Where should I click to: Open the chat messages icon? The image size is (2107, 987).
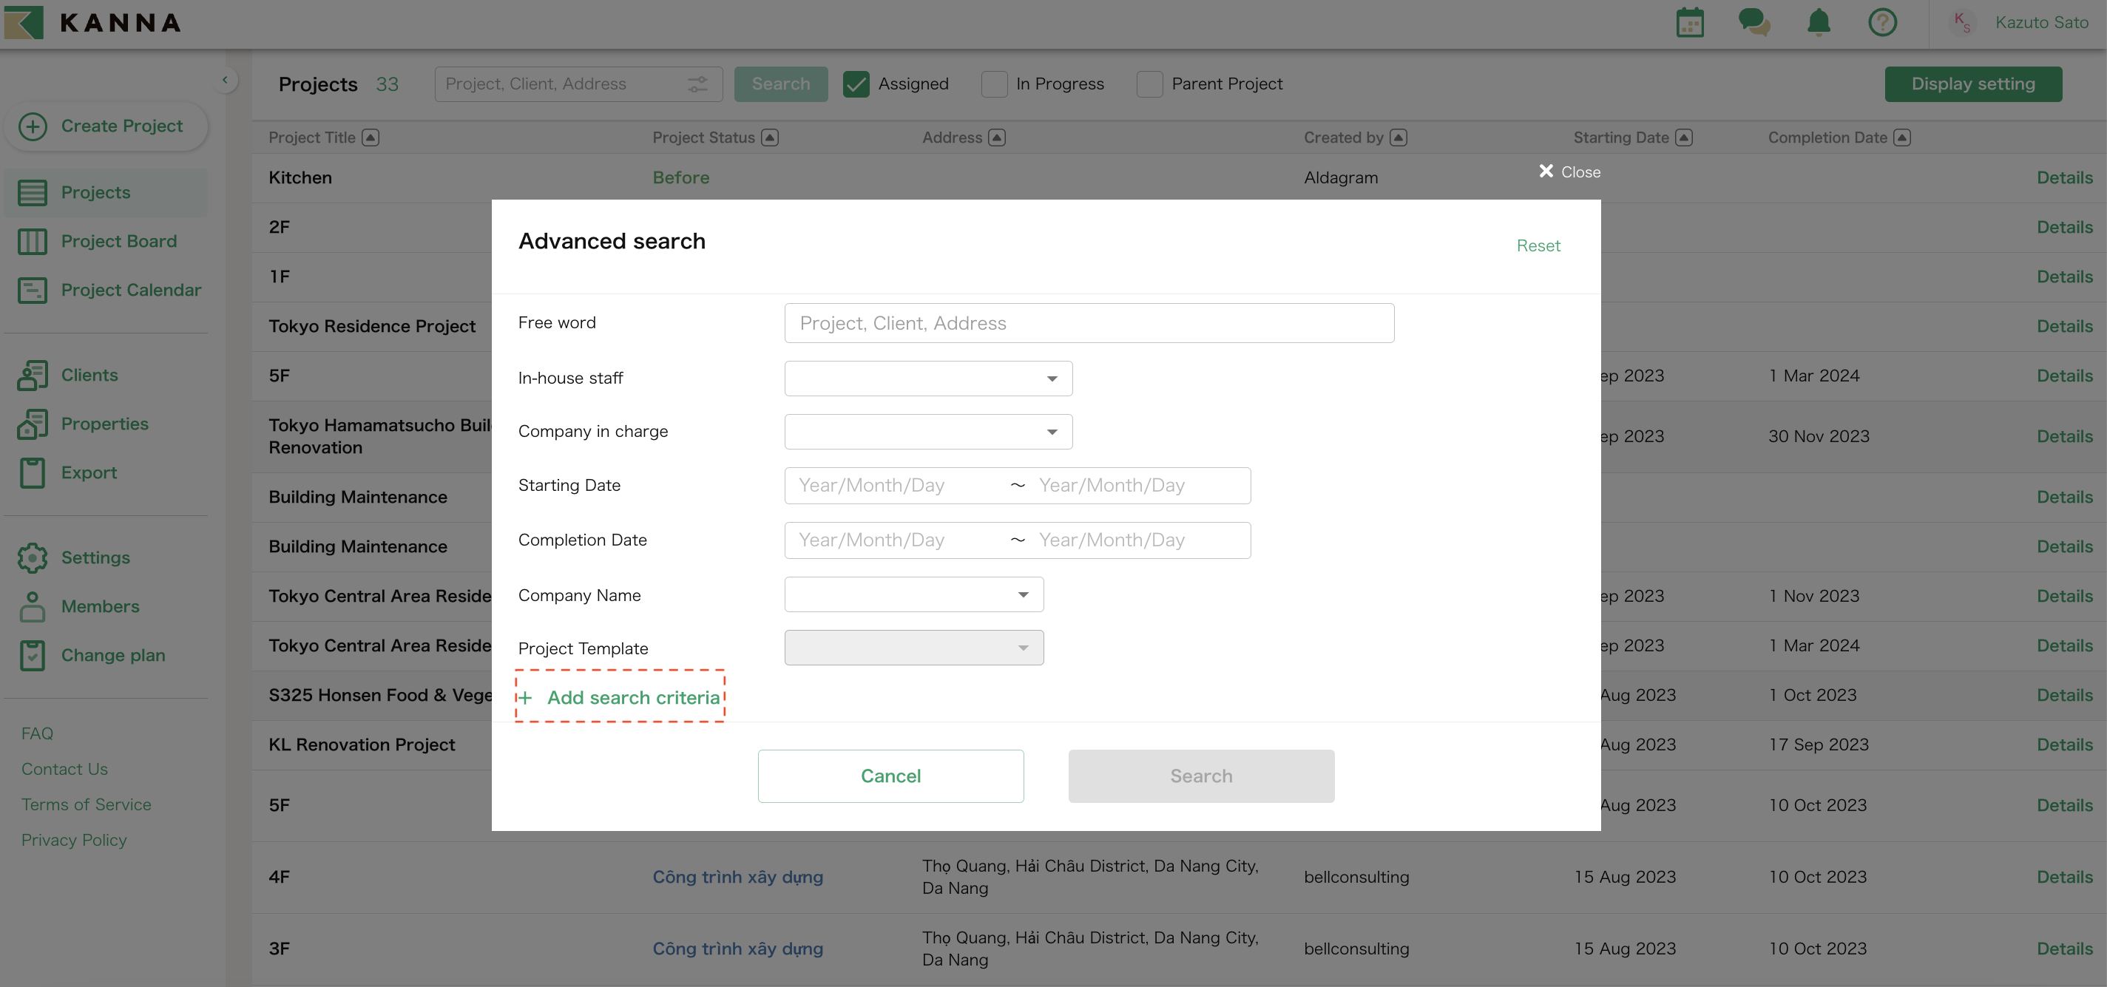(1753, 22)
